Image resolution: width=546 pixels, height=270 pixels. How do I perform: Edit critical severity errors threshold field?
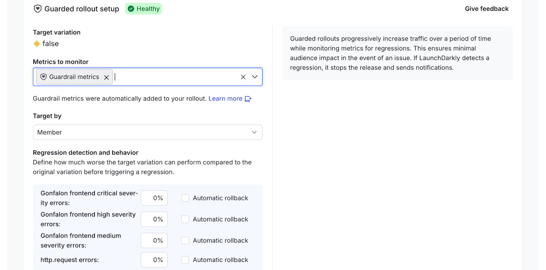tap(154, 198)
